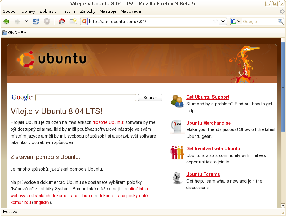Click the window resize grip in corner
Screen dimensions: 286x216
click(x=283, y=213)
